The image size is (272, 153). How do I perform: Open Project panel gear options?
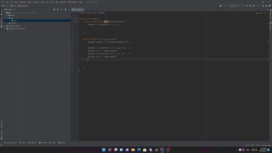65,9
